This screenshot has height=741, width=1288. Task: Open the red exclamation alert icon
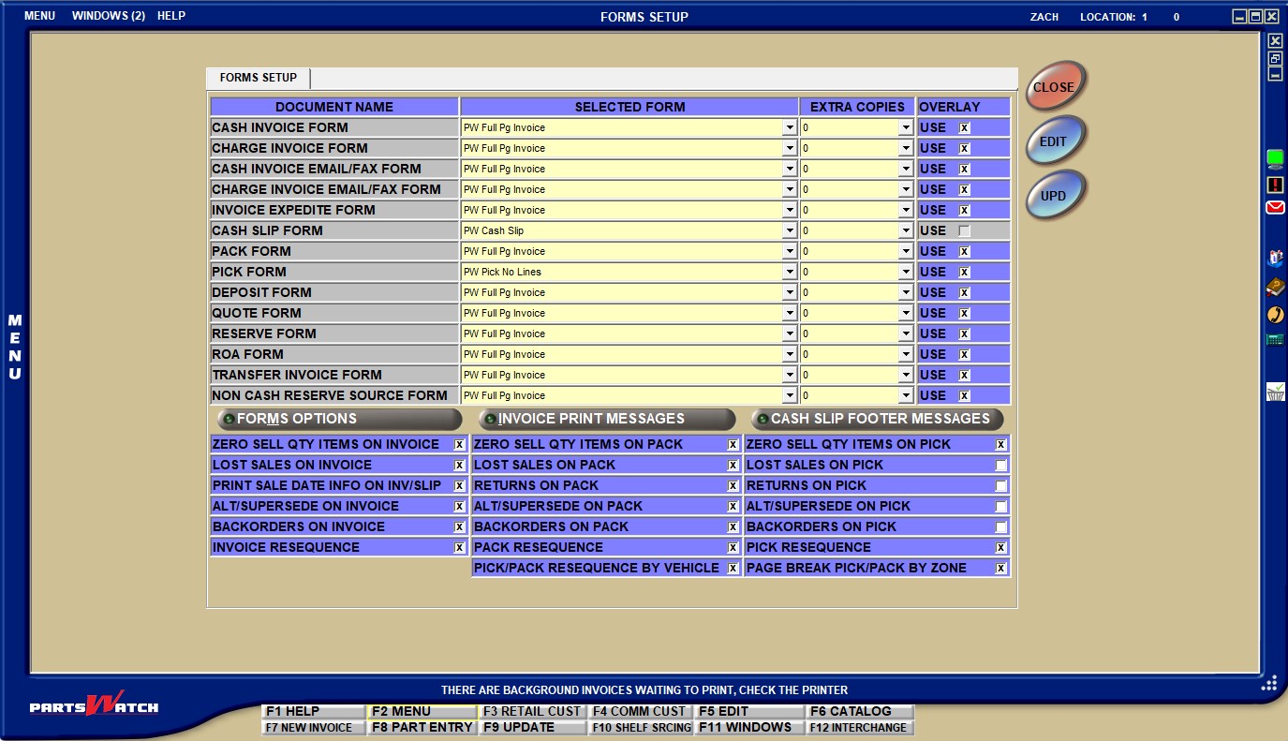(x=1275, y=185)
